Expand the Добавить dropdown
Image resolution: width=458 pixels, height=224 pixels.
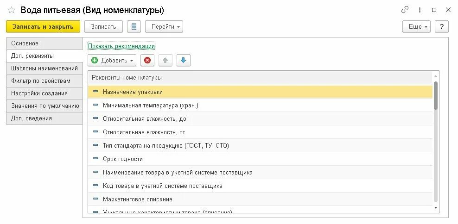tap(112, 60)
